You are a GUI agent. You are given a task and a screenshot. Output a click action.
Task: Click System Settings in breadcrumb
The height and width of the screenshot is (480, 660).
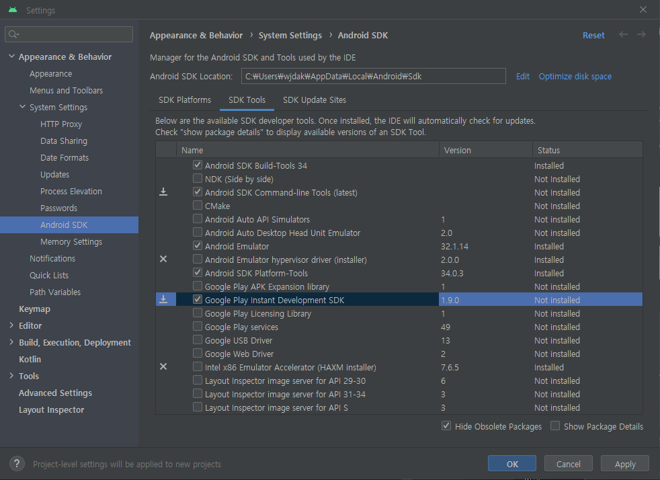point(290,36)
